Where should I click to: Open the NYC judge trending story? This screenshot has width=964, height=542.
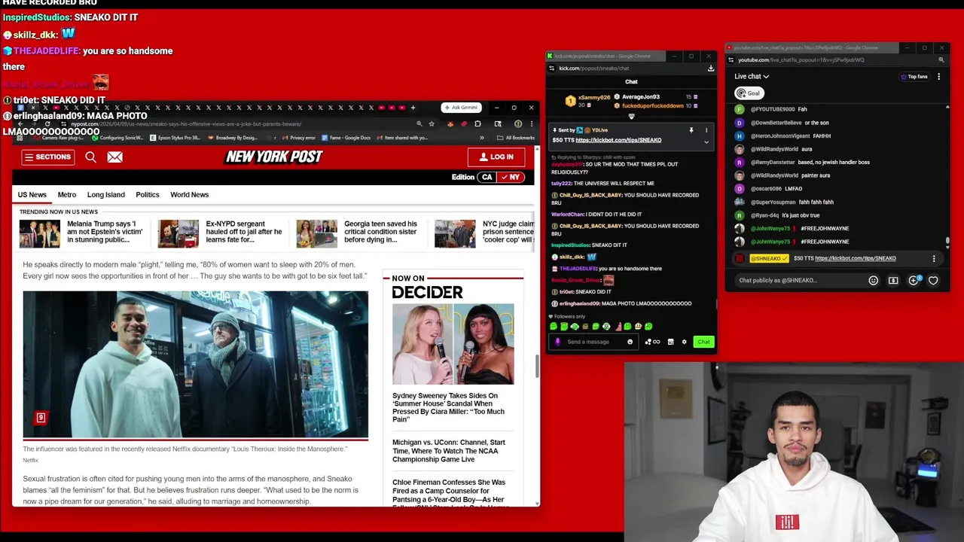point(508,232)
